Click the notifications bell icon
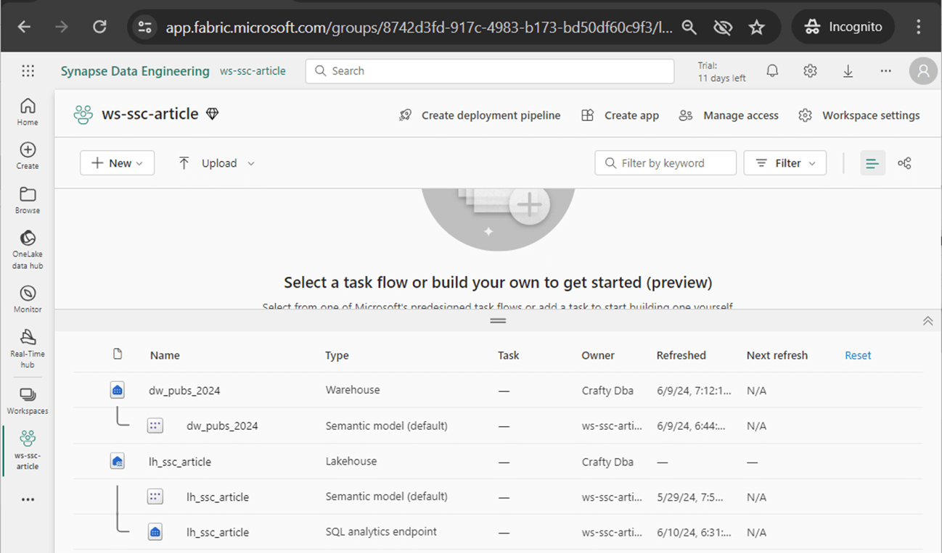Viewport: 942px width, 553px height. tap(772, 71)
